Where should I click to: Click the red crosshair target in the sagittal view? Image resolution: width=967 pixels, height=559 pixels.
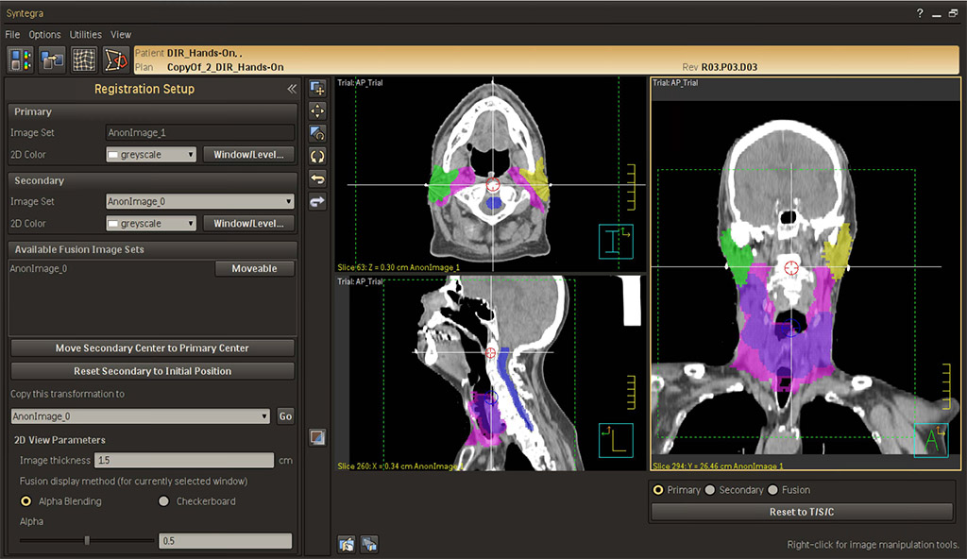(x=491, y=352)
